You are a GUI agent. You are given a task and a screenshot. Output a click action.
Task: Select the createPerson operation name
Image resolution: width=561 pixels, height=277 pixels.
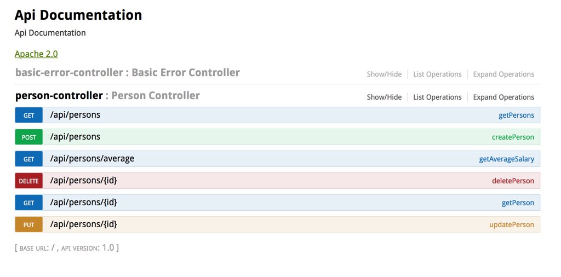point(513,137)
